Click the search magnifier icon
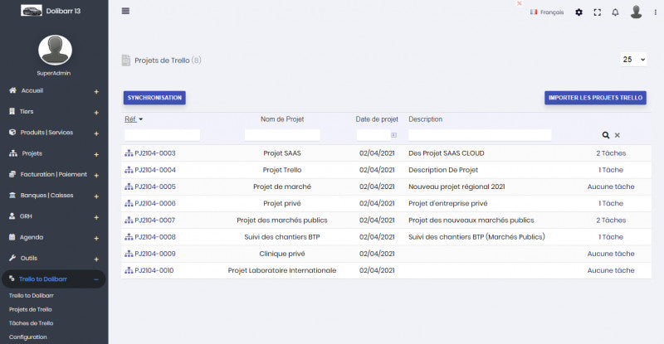 (x=606, y=135)
